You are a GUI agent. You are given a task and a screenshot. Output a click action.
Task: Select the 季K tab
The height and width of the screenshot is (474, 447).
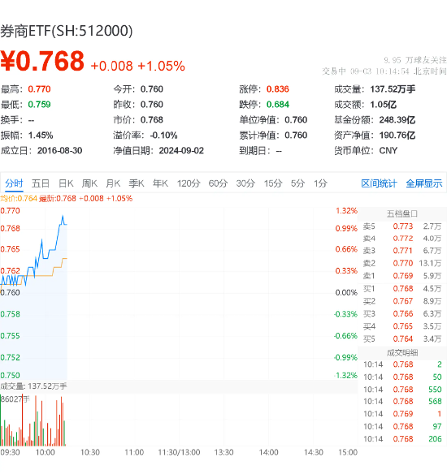coord(137,183)
